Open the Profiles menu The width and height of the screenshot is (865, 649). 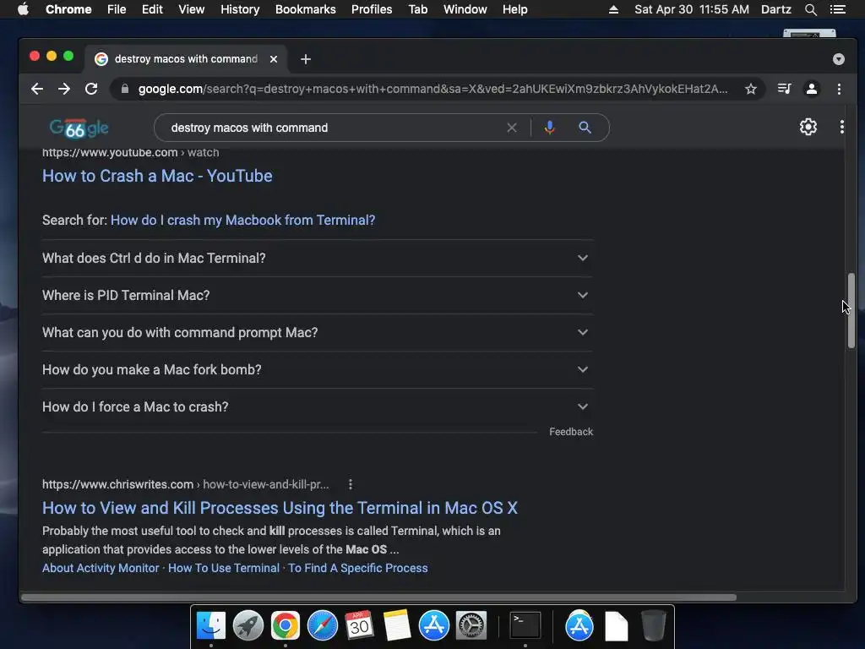pos(372,9)
